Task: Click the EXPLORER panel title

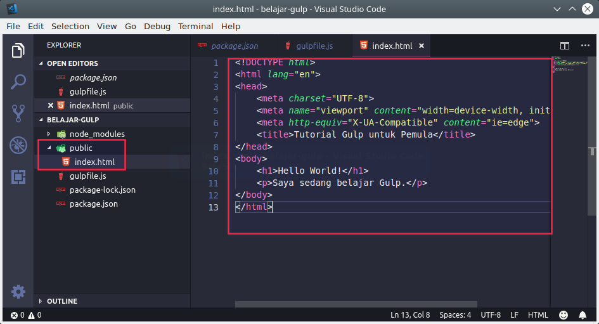Action: pos(64,45)
